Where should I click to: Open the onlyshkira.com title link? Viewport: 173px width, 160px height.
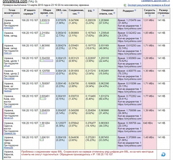(x=15, y=1)
